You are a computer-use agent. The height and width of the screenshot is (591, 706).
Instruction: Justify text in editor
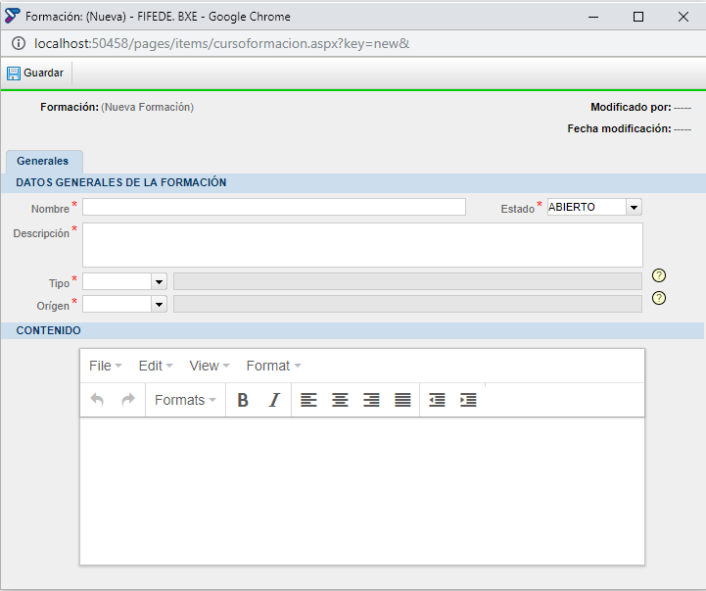pos(402,400)
